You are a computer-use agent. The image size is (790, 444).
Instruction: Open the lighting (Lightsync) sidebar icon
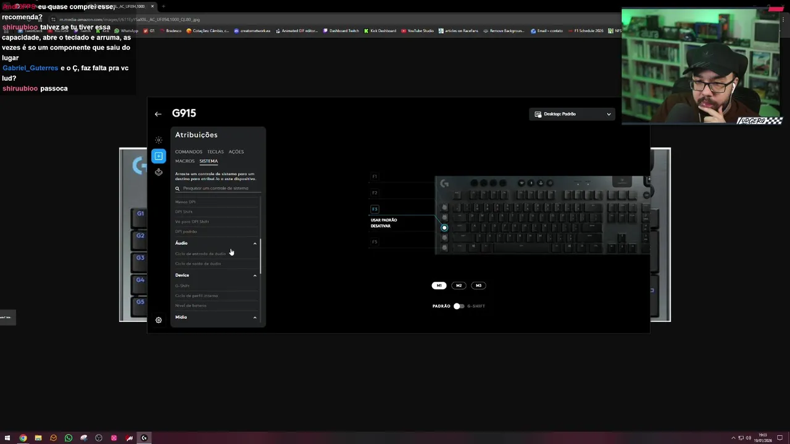tap(159, 140)
